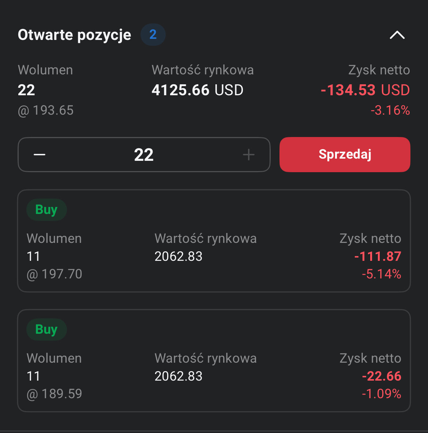
Task: Click total net loss -134.53 USD
Action: pos(365,90)
